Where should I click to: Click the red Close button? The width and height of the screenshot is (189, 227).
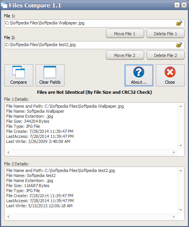[x=170, y=75]
